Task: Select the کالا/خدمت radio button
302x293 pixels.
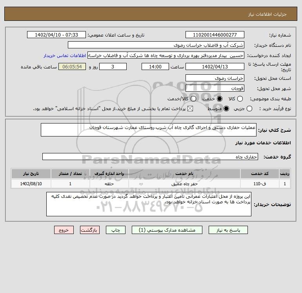Action: click(x=193, y=99)
